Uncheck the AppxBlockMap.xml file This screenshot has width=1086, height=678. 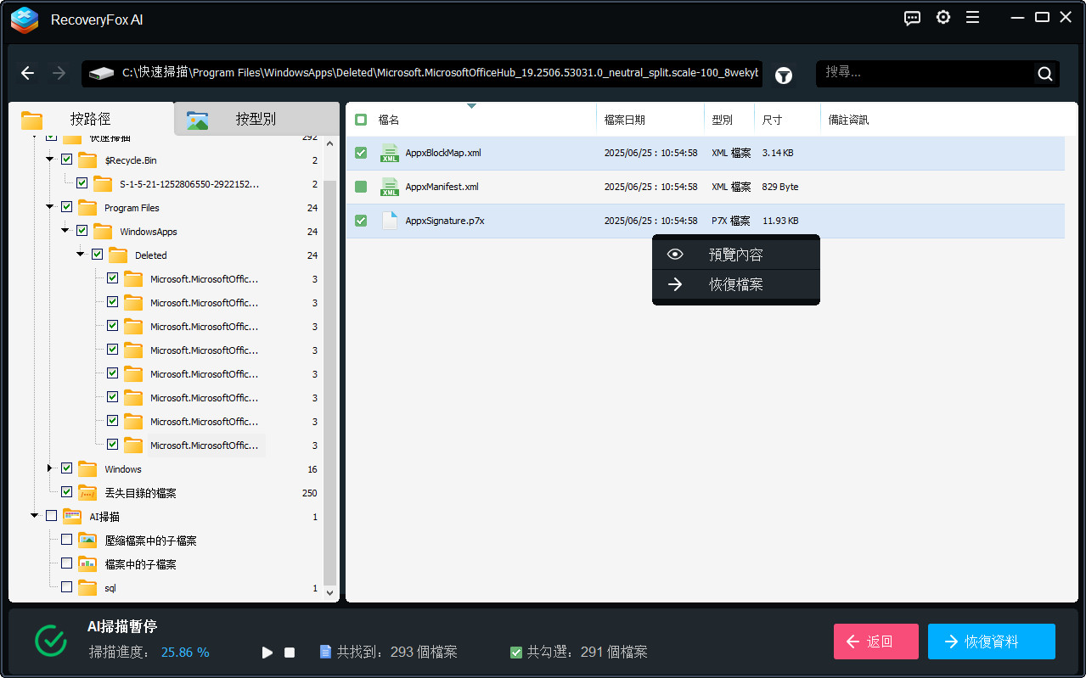click(360, 153)
